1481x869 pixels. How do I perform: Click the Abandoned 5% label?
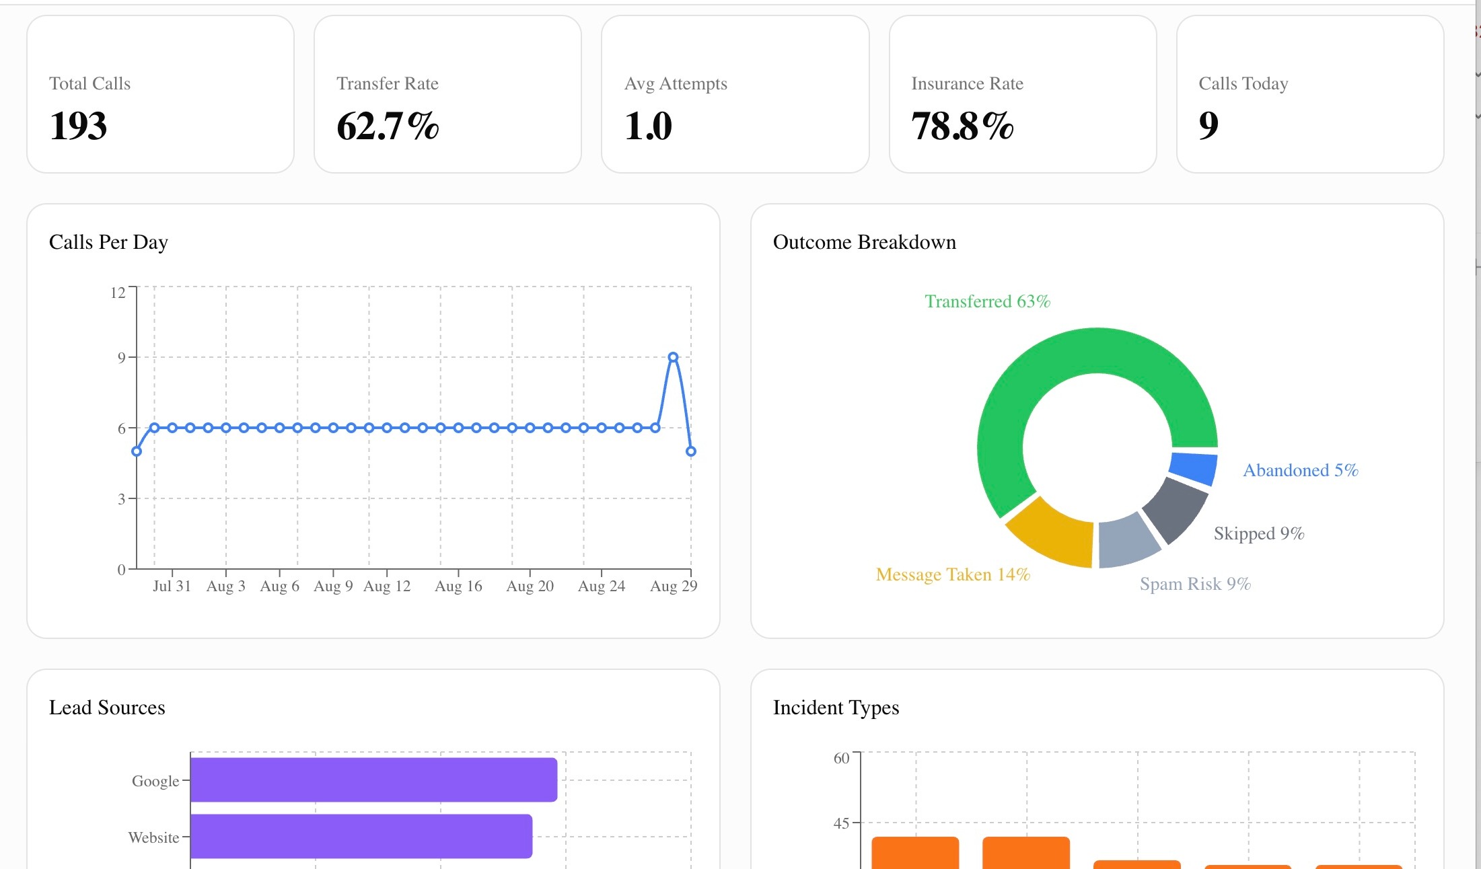[1300, 470]
